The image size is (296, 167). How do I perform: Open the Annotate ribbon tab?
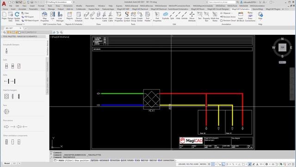pos(22,9)
